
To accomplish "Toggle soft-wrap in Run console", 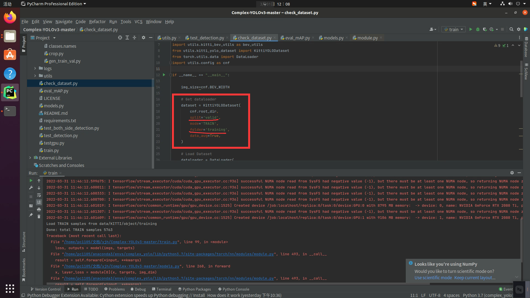I will tap(39, 195).
